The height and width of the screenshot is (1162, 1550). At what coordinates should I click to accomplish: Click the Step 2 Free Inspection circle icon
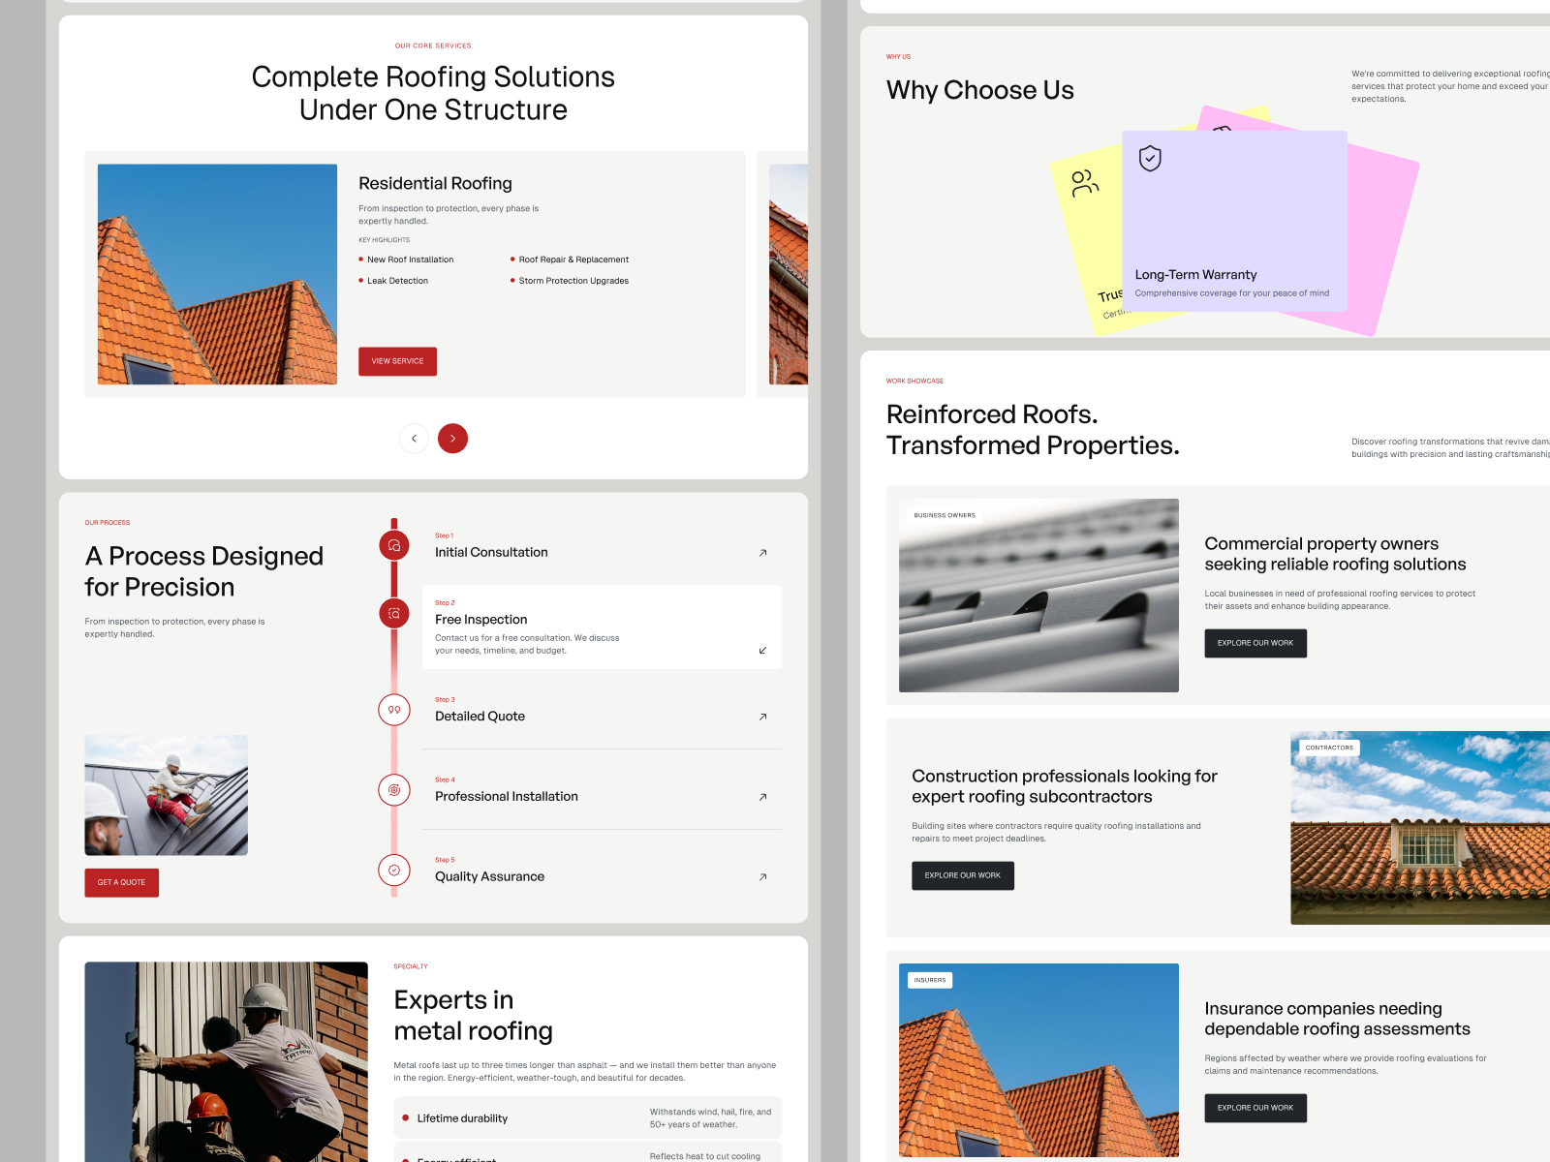pyautogui.click(x=394, y=613)
